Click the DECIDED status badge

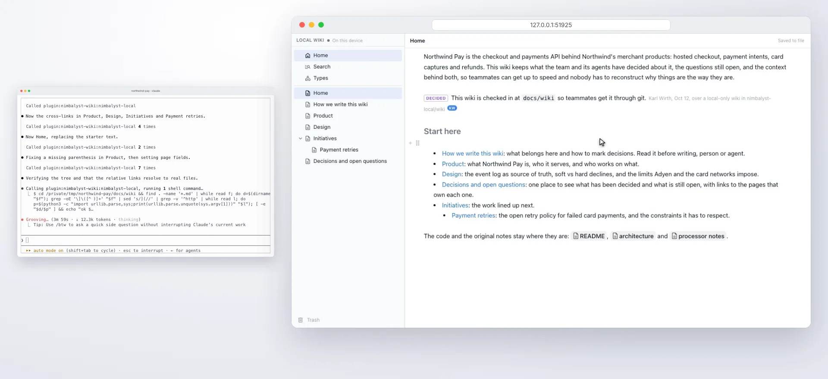click(x=436, y=98)
